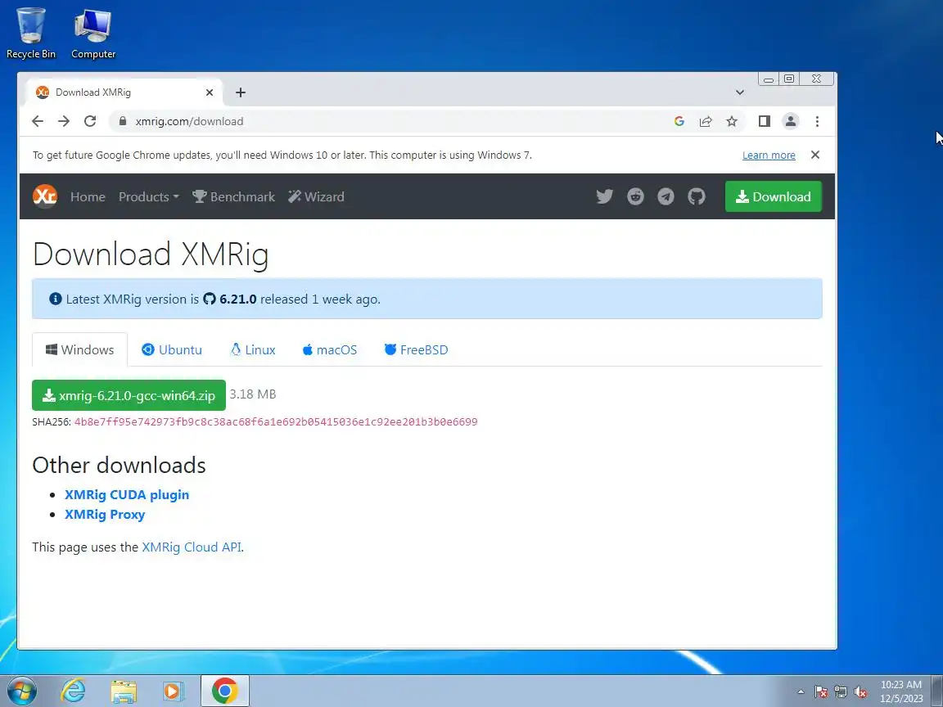Open the Chrome profile avatar
Viewport: 943px width, 707px height.
(x=790, y=121)
